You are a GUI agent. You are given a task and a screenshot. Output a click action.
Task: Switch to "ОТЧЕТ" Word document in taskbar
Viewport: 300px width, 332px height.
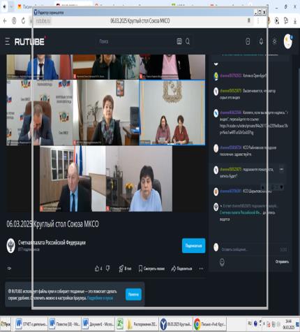point(31,324)
